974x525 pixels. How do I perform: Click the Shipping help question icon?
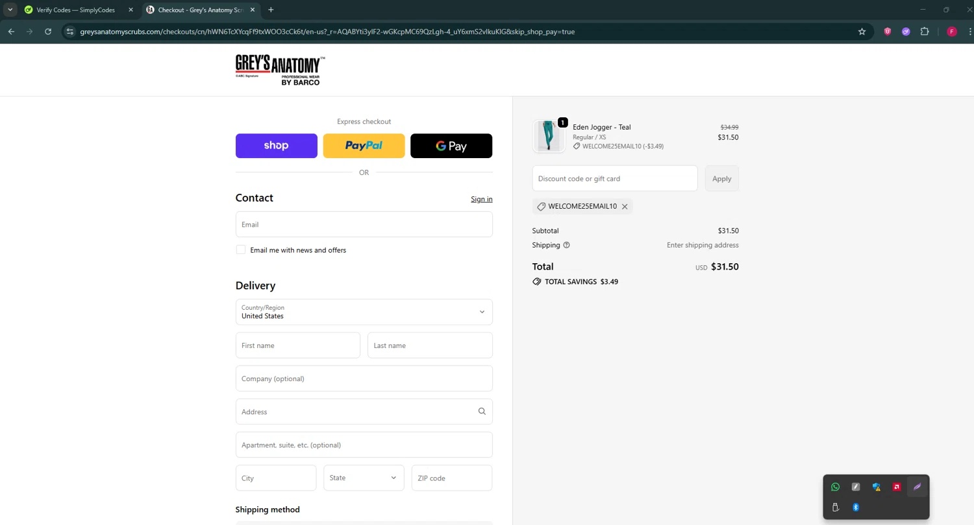pos(567,245)
